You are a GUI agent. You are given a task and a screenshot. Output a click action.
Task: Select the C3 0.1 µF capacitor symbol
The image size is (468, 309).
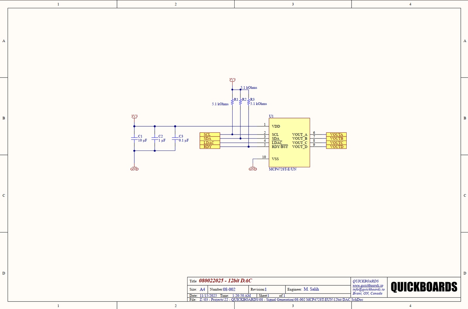tap(175, 139)
